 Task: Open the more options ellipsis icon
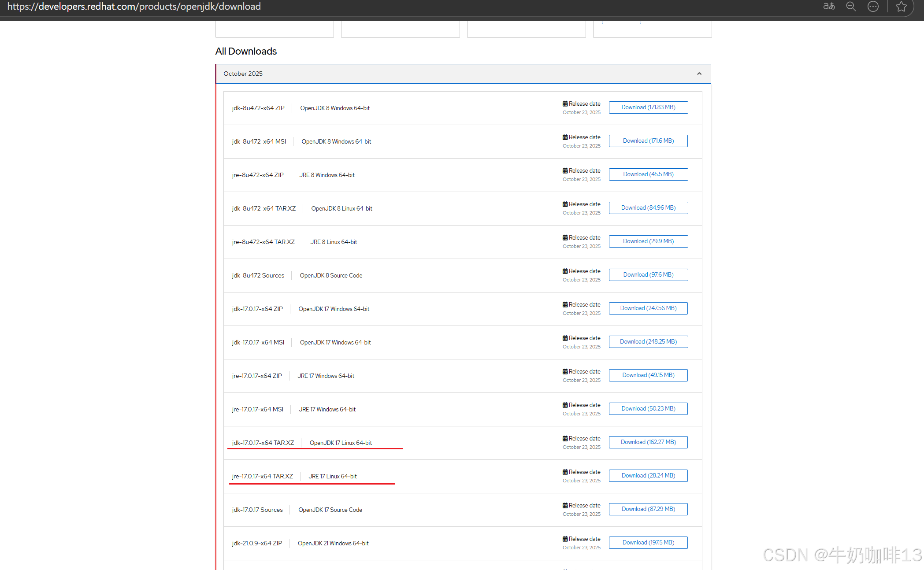point(873,6)
